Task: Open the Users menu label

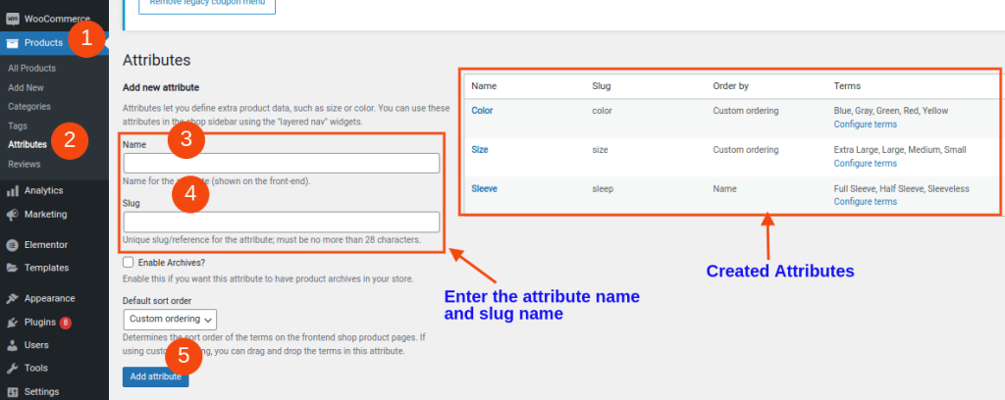Action: tap(36, 346)
